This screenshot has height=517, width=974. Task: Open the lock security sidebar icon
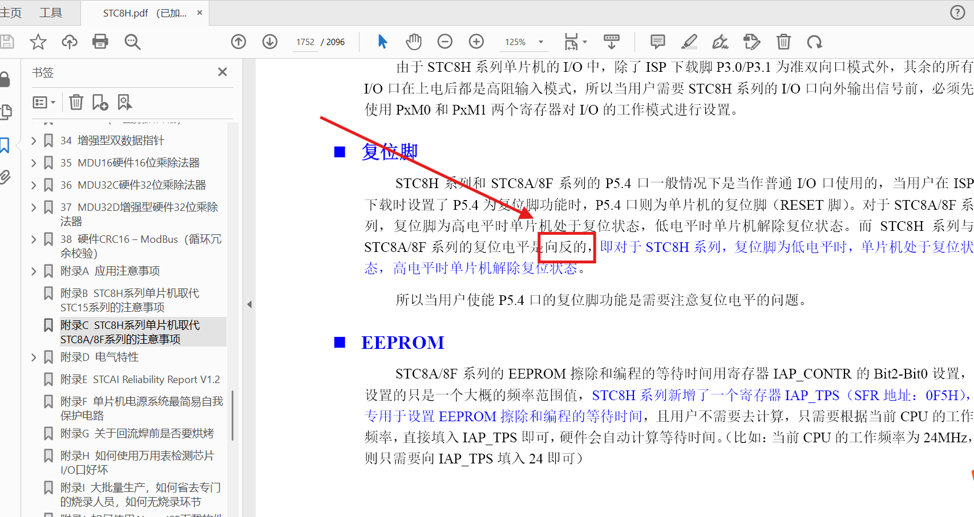tap(5, 79)
